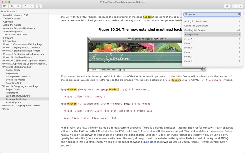
Task: Select 'Laying the Groundwork' search result
Action: pyautogui.click(x=196, y=26)
